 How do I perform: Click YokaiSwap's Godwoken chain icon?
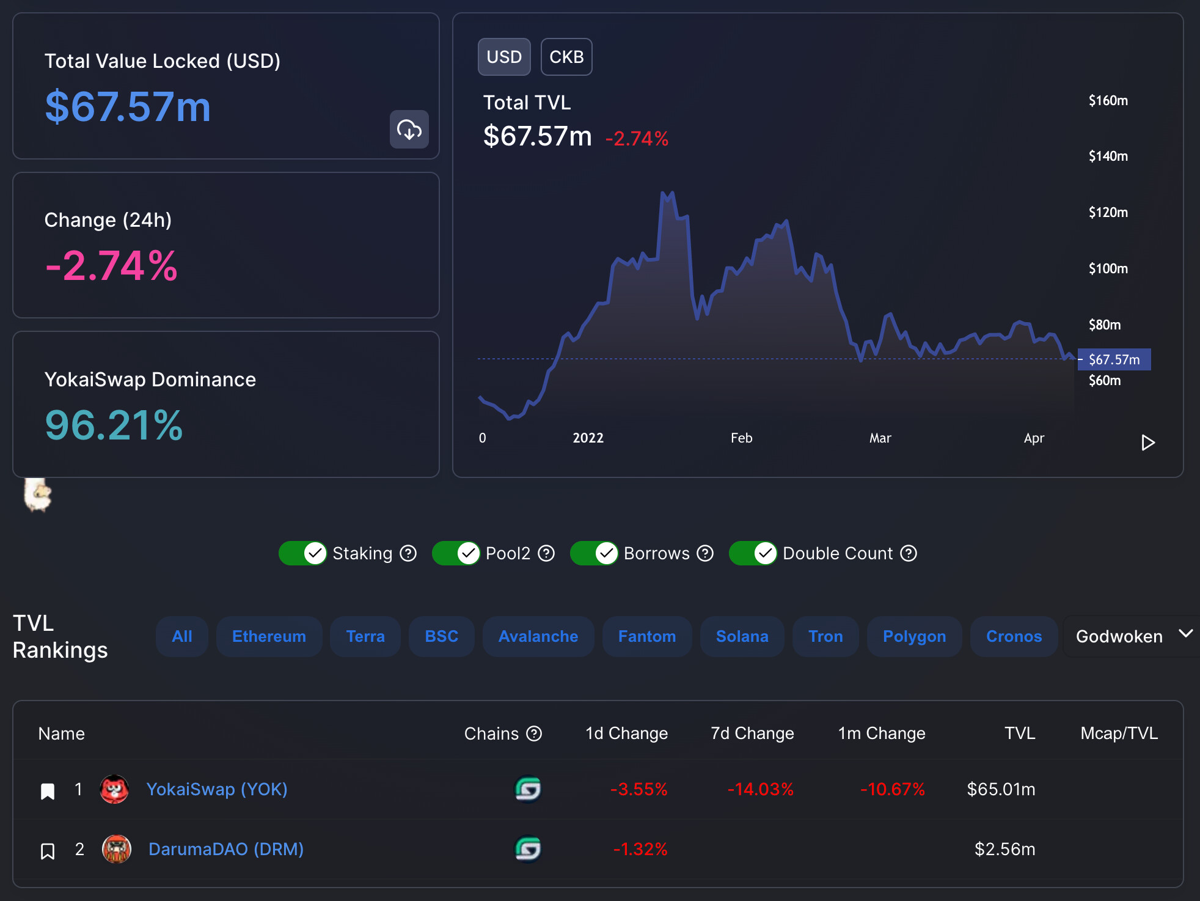[528, 789]
